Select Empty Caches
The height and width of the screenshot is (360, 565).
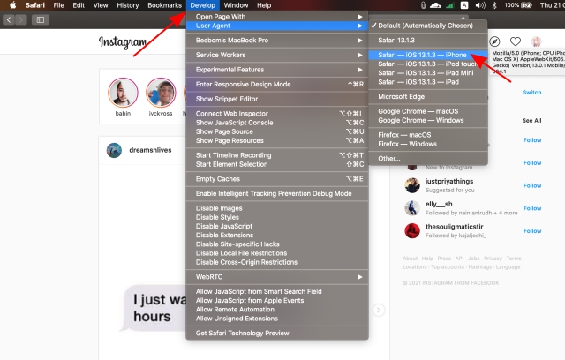coord(276,179)
